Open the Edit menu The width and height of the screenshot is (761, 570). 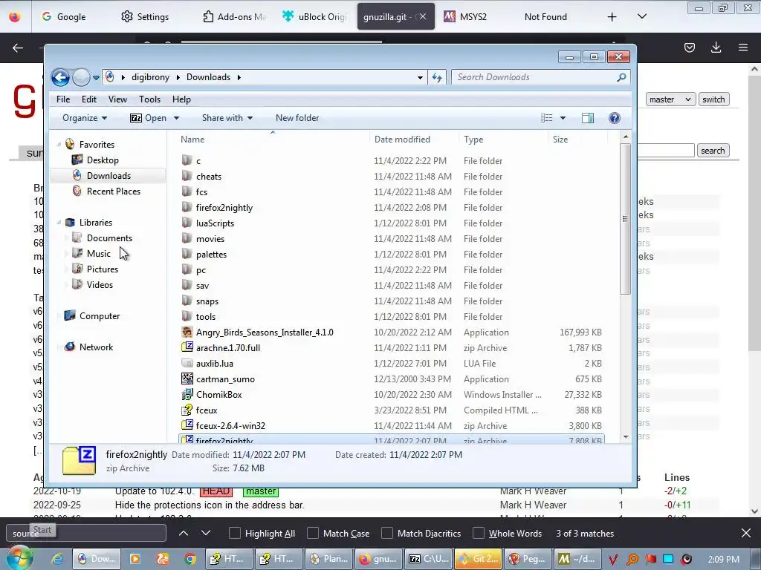pos(89,99)
